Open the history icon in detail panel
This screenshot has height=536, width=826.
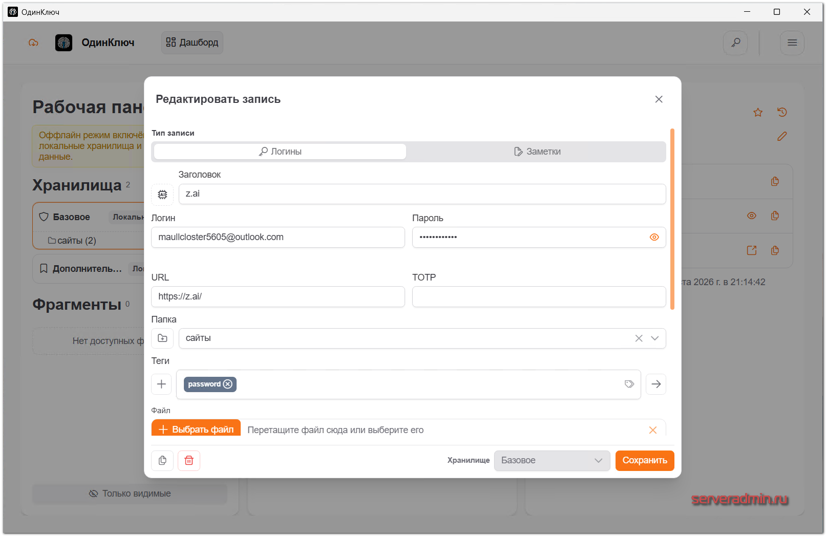point(782,113)
